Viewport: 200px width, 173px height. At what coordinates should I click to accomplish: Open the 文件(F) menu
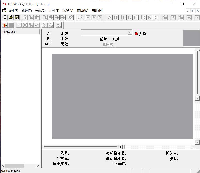coord(13,11)
